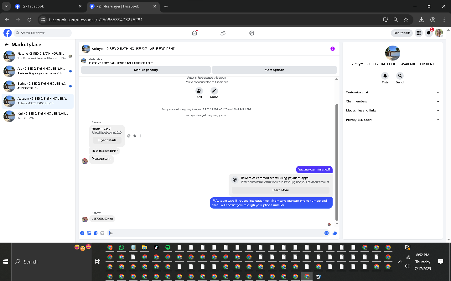Open Windows Task View
The height and width of the screenshot is (281, 451).
click(x=98, y=262)
